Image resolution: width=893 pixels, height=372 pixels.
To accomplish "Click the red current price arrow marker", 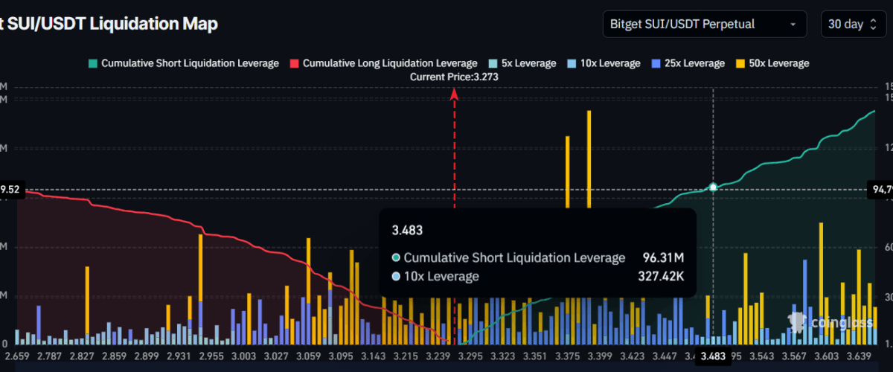I will click(454, 93).
